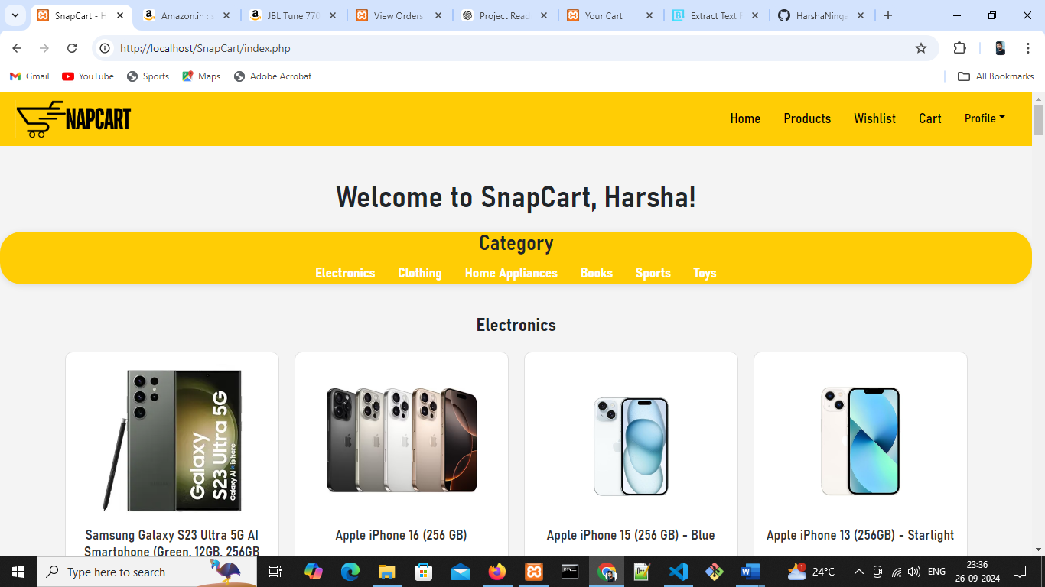
Task: Select Home Appliances category link
Action: [511, 273]
